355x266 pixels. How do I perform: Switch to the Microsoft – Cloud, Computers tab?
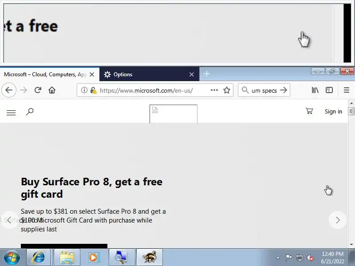tap(45, 74)
